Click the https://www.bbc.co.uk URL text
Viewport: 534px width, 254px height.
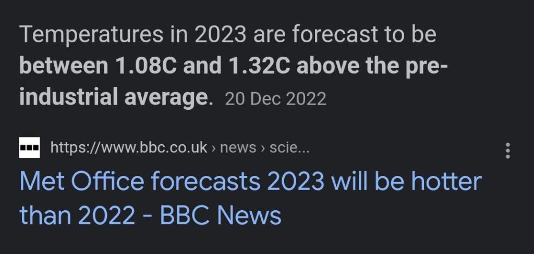click(x=129, y=148)
